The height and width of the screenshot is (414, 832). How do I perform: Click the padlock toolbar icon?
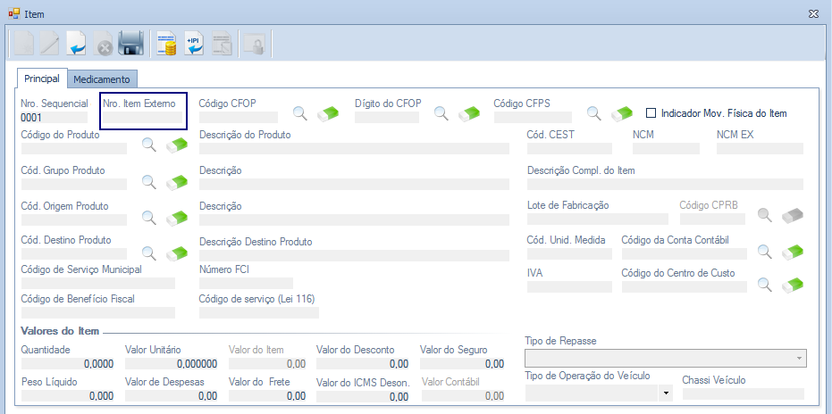254,44
